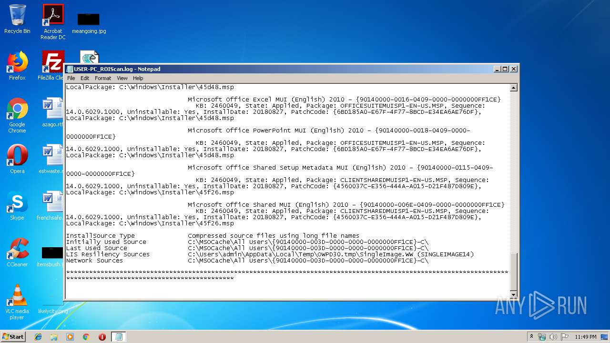
Task: Open Opera from the taskbar
Action: click(x=102, y=337)
